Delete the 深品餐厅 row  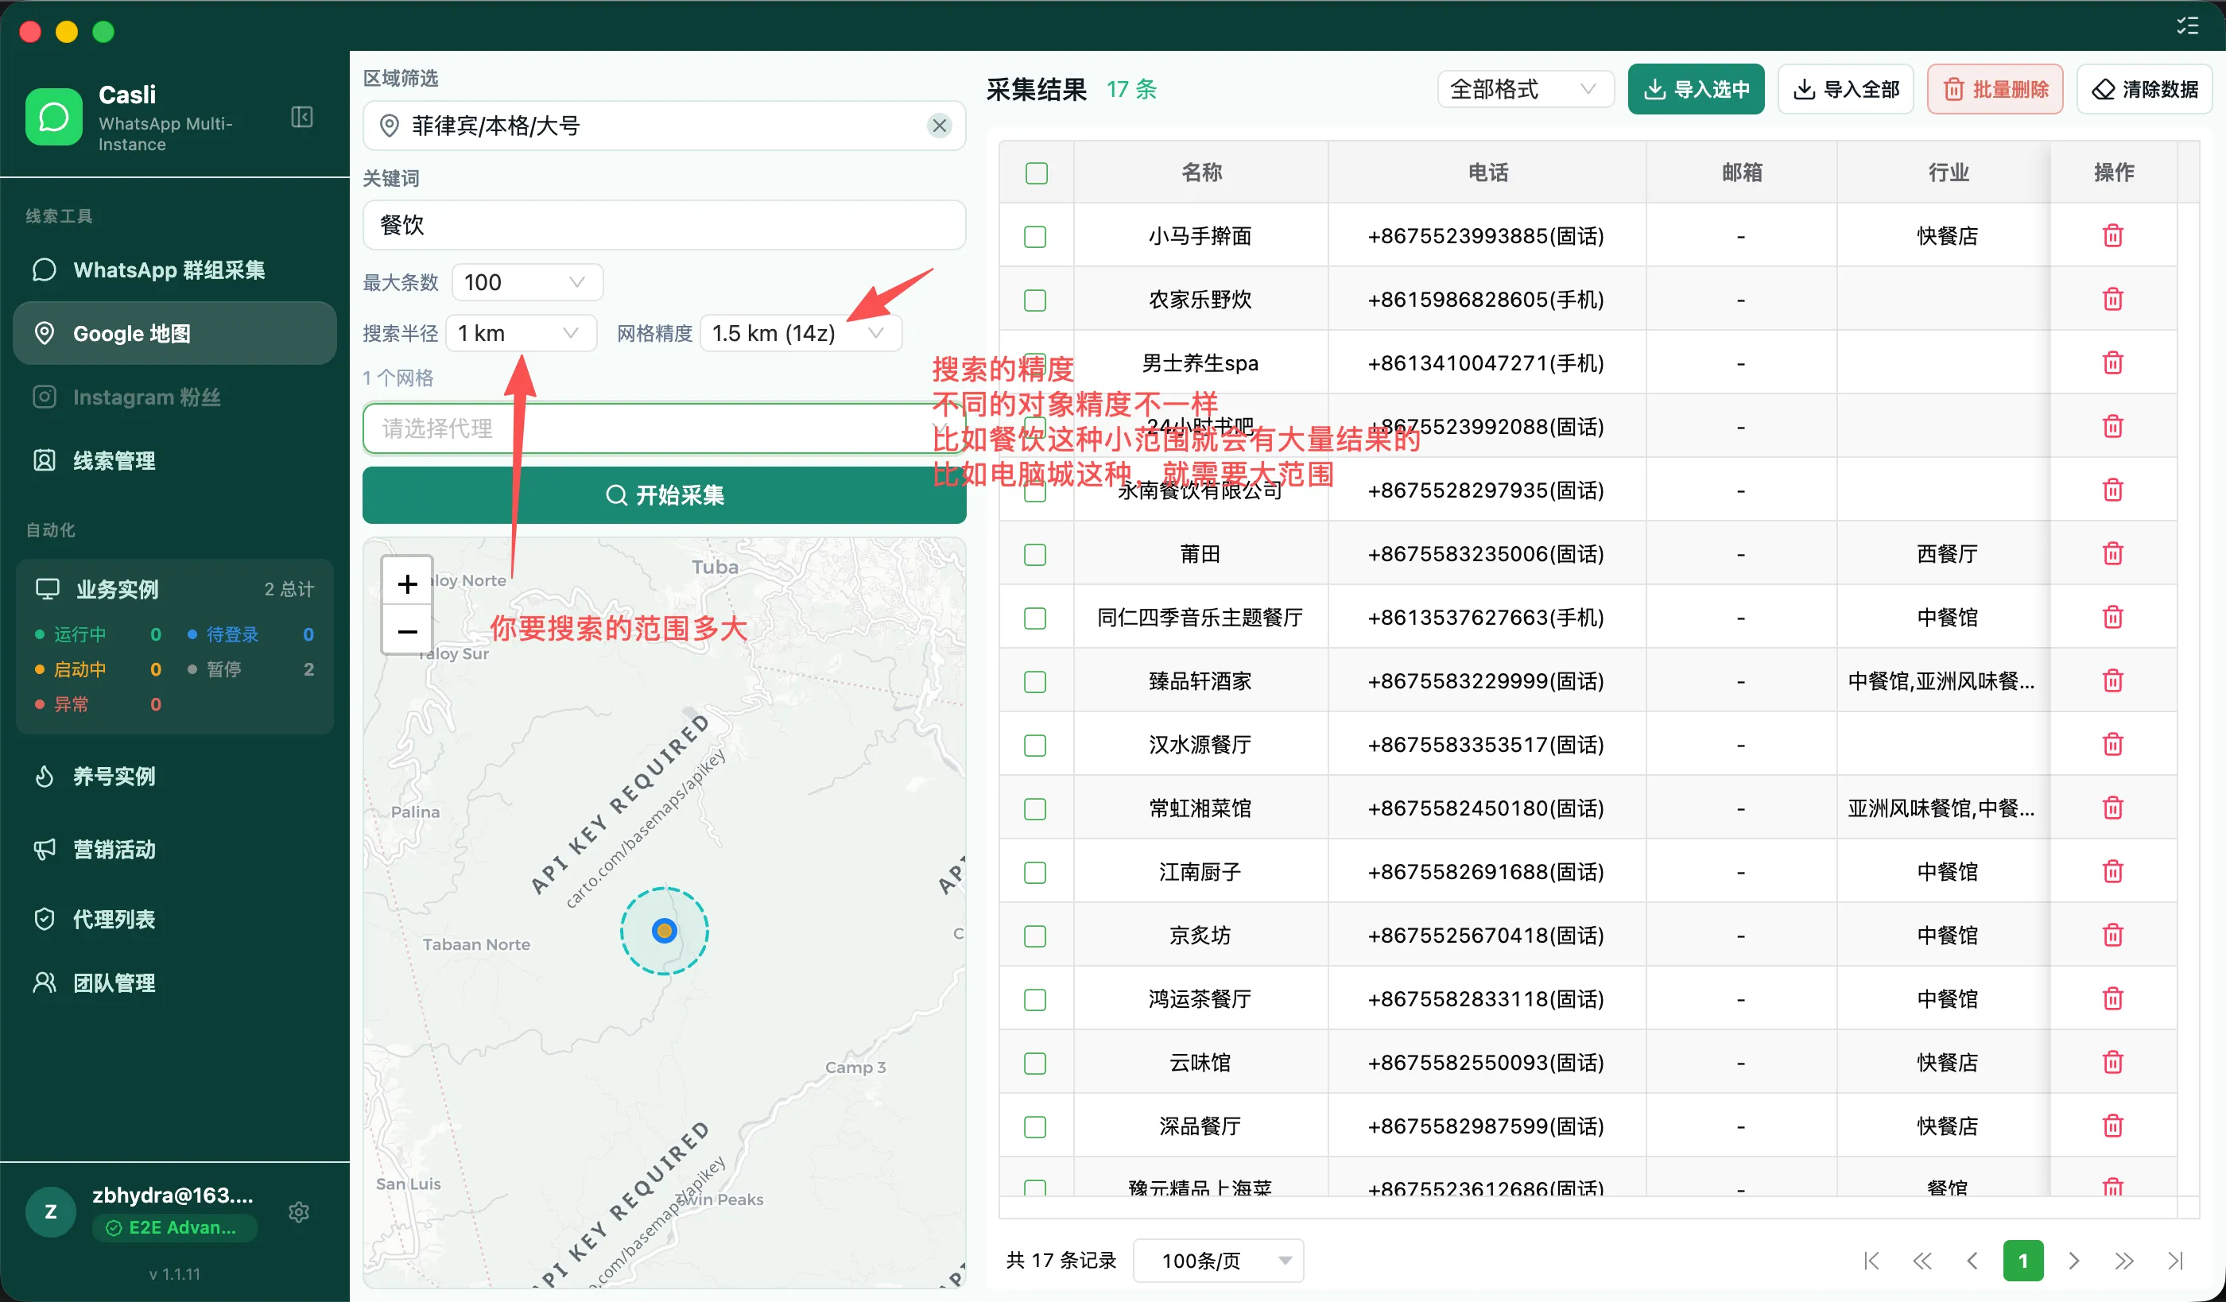[x=2112, y=1126]
